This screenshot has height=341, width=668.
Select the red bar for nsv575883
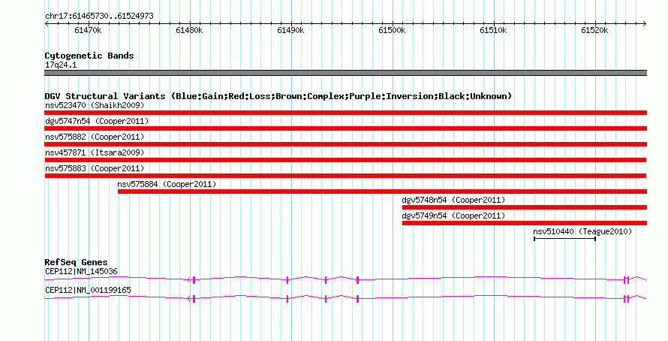click(345, 176)
